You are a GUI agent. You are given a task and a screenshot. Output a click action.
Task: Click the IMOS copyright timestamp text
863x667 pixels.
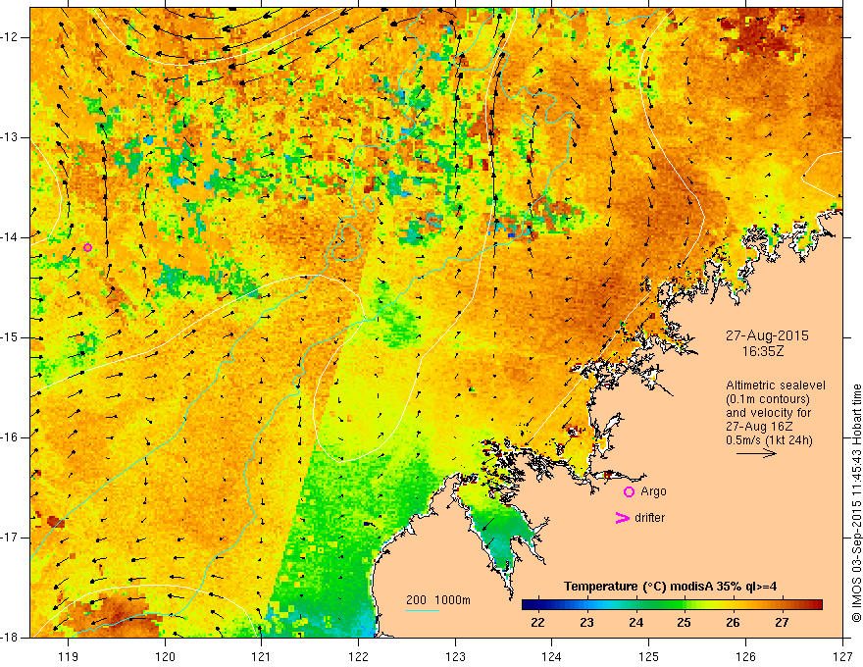pos(856,503)
